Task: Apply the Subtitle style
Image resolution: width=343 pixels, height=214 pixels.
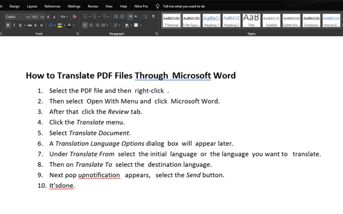Action: pos(271,21)
